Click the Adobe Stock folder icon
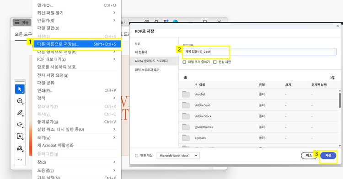 click(186, 116)
